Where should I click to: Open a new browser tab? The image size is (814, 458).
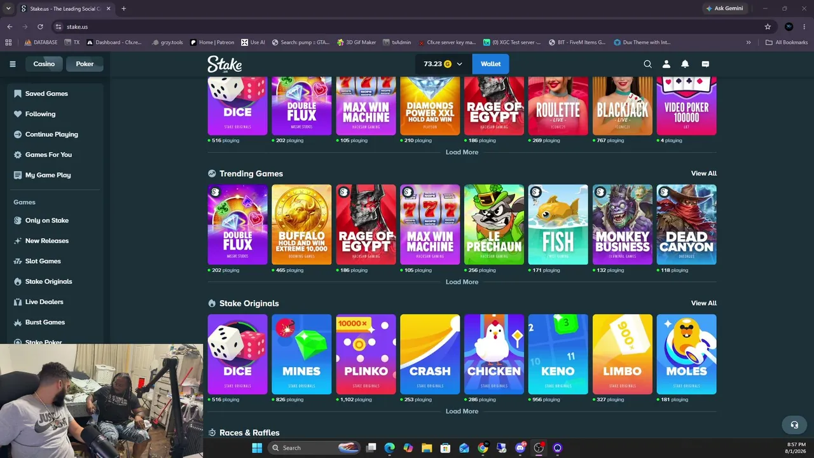(x=123, y=9)
